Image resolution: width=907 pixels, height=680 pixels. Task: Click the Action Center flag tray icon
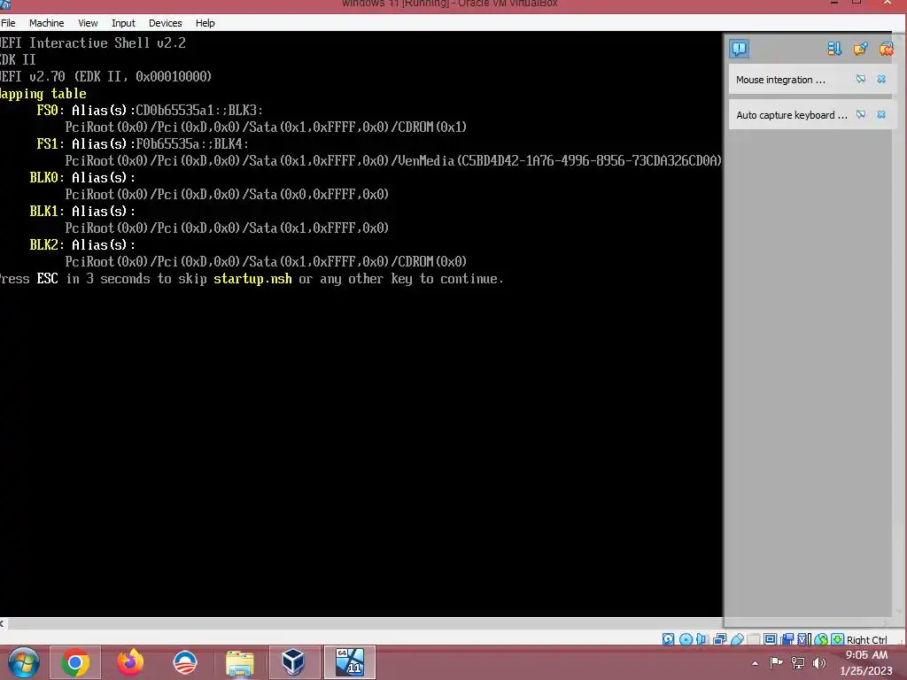[x=776, y=663]
